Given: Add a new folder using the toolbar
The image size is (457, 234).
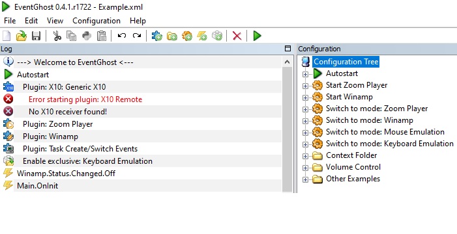Looking at the screenshot, I should tap(172, 36).
